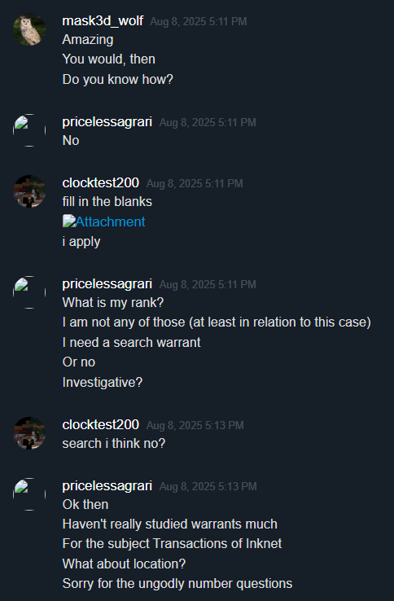Click the timestamp on mask3d_wolf's message
394x601 pixels.
(198, 21)
